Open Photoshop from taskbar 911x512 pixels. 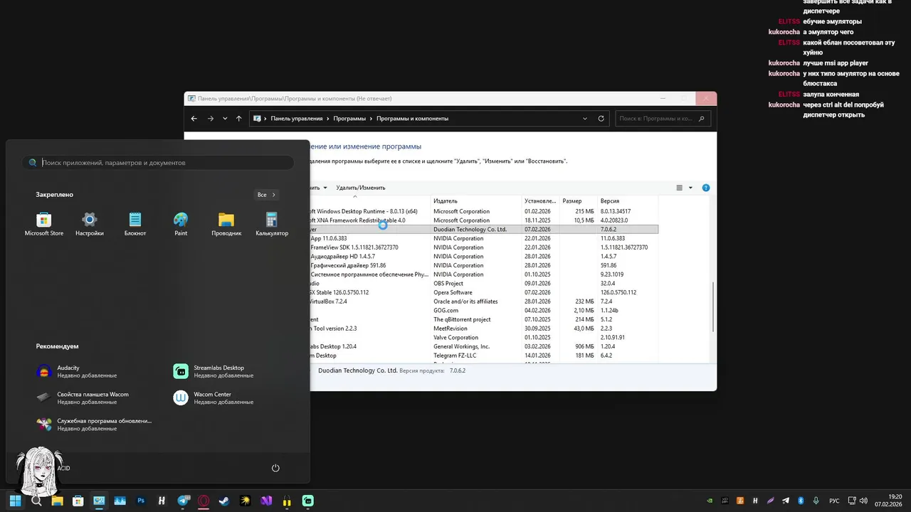click(x=141, y=501)
